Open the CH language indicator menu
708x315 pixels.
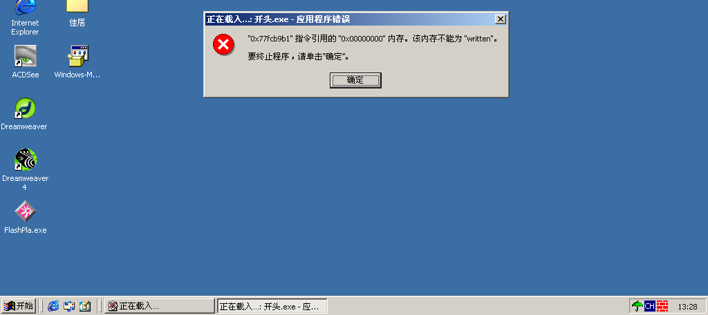pyautogui.click(x=650, y=306)
